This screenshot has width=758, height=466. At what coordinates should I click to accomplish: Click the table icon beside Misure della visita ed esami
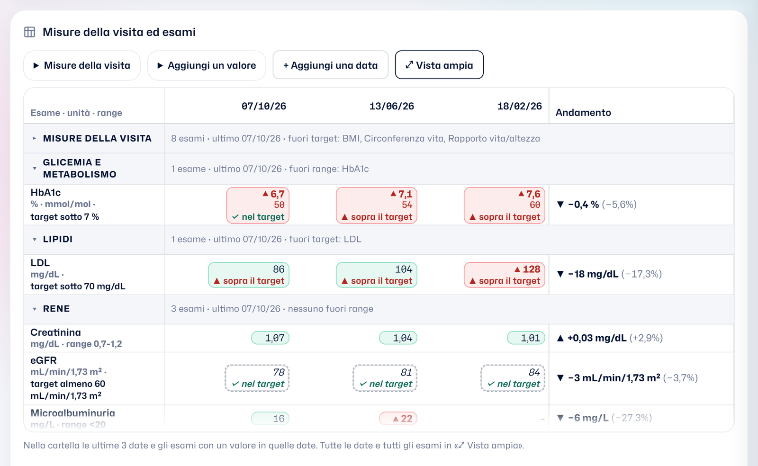[29, 32]
